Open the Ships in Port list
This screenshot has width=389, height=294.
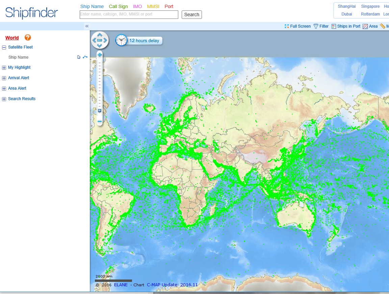(x=334, y=26)
